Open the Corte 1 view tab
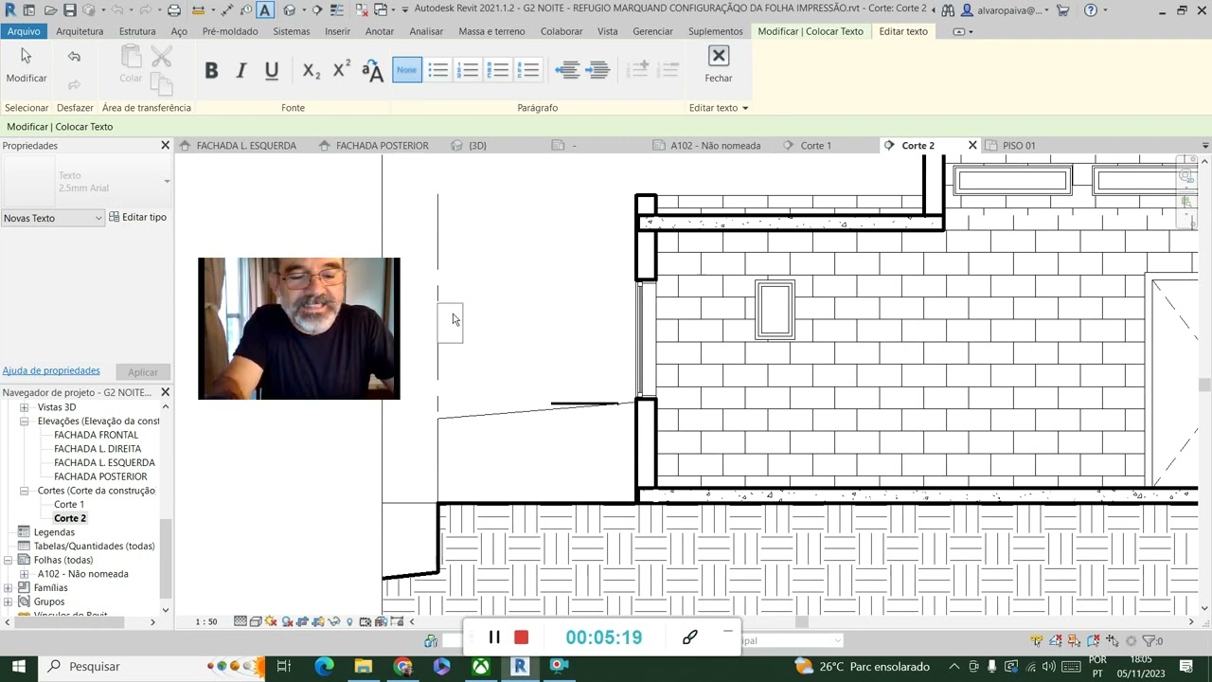1212x682 pixels. pos(815,146)
